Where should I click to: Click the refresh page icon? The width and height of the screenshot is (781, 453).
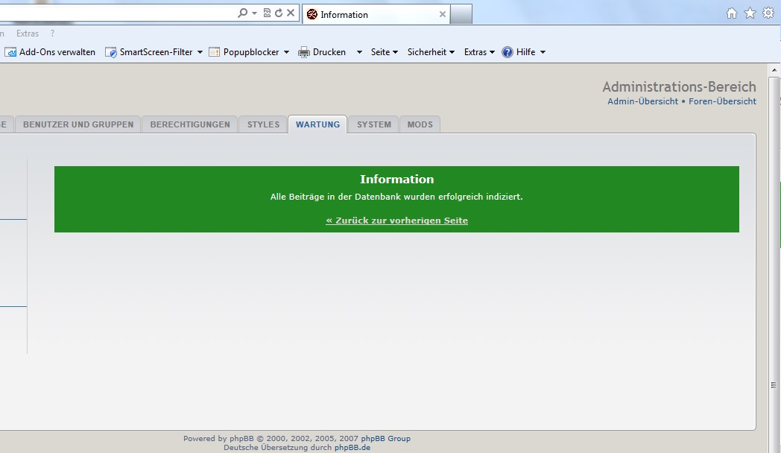pyautogui.click(x=279, y=13)
